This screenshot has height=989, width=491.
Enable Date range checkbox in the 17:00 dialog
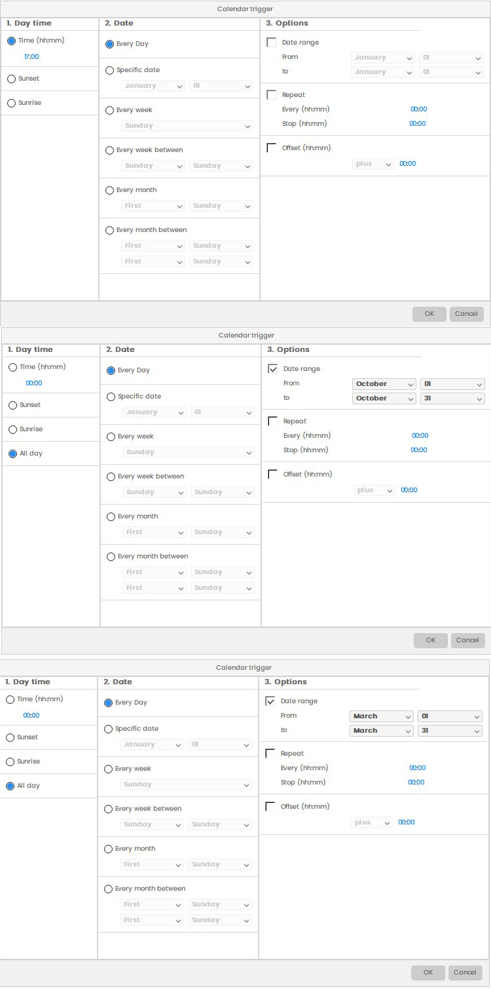272,43
